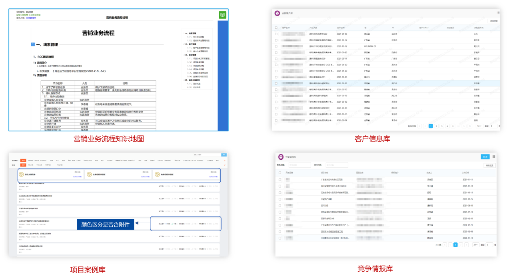The height and width of the screenshot is (278, 509).
Task: Click the 项目名称 search input field
Action: click(x=337, y=165)
